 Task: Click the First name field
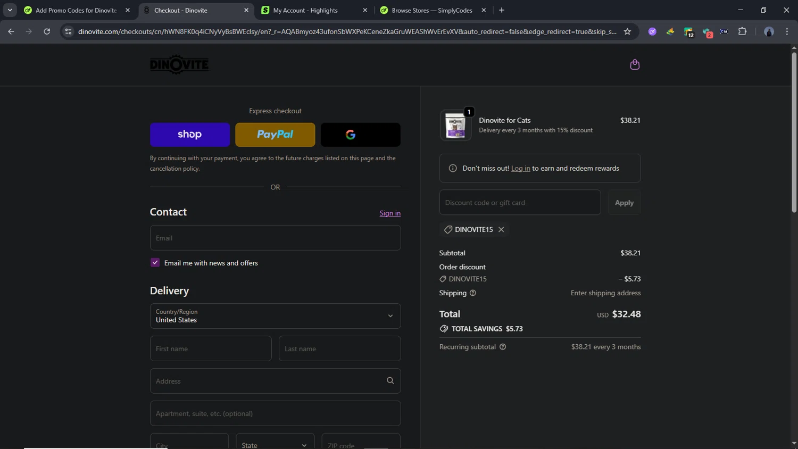pyautogui.click(x=211, y=348)
